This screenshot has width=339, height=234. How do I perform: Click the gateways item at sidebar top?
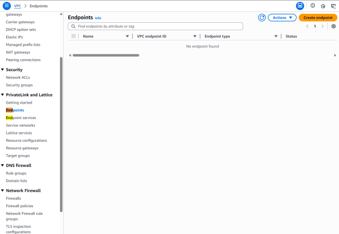click(x=14, y=14)
